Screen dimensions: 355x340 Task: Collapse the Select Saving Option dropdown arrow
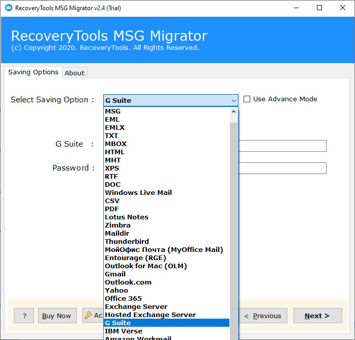click(x=233, y=101)
